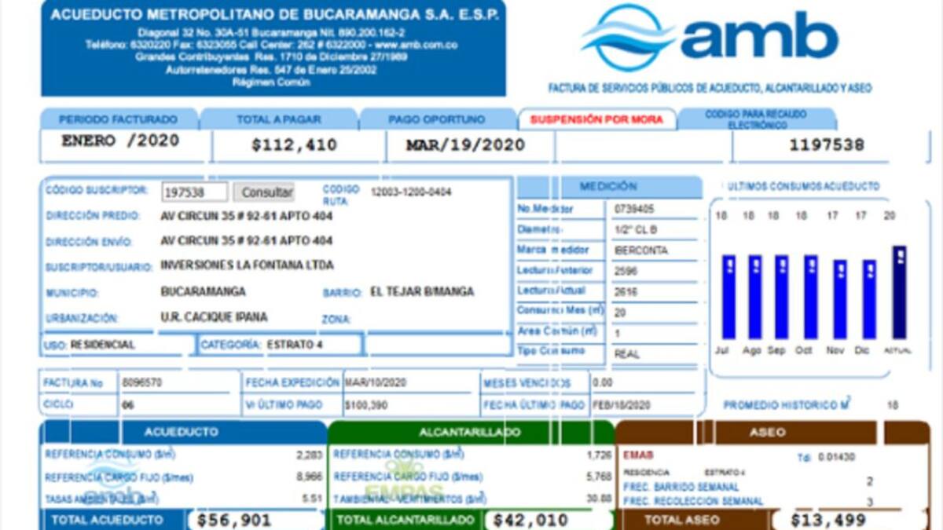Click the Categoría ESTRATO 4 field
This screenshot has width=943, height=530.
(281, 345)
